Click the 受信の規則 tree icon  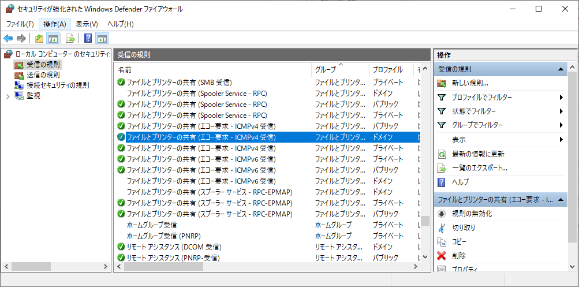click(x=18, y=65)
